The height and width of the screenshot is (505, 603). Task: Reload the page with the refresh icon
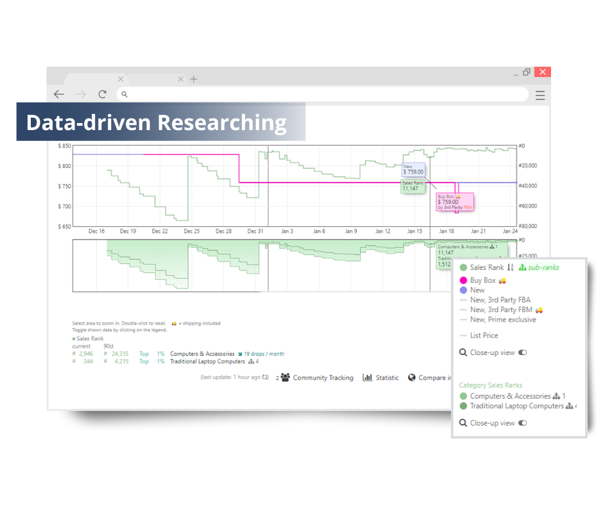[x=102, y=94]
